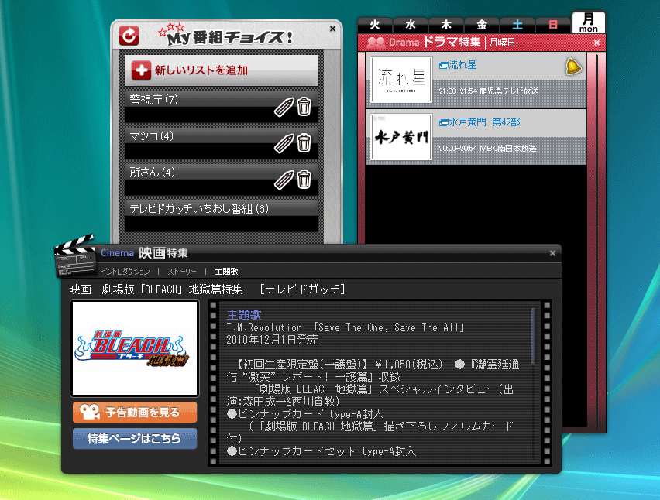Click the Drama people icon in header

[376, 43]
